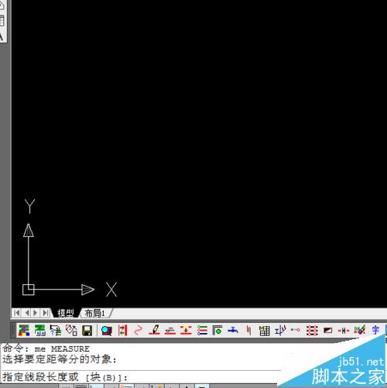Click the blue pipe fork icon
387x388 pixels.
[x=280, y=331]
